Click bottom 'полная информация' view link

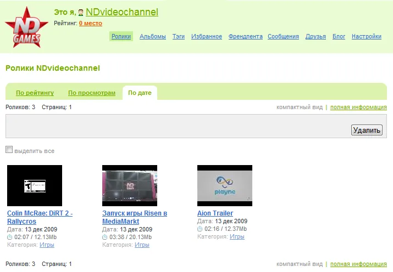[x=358, y=264]
